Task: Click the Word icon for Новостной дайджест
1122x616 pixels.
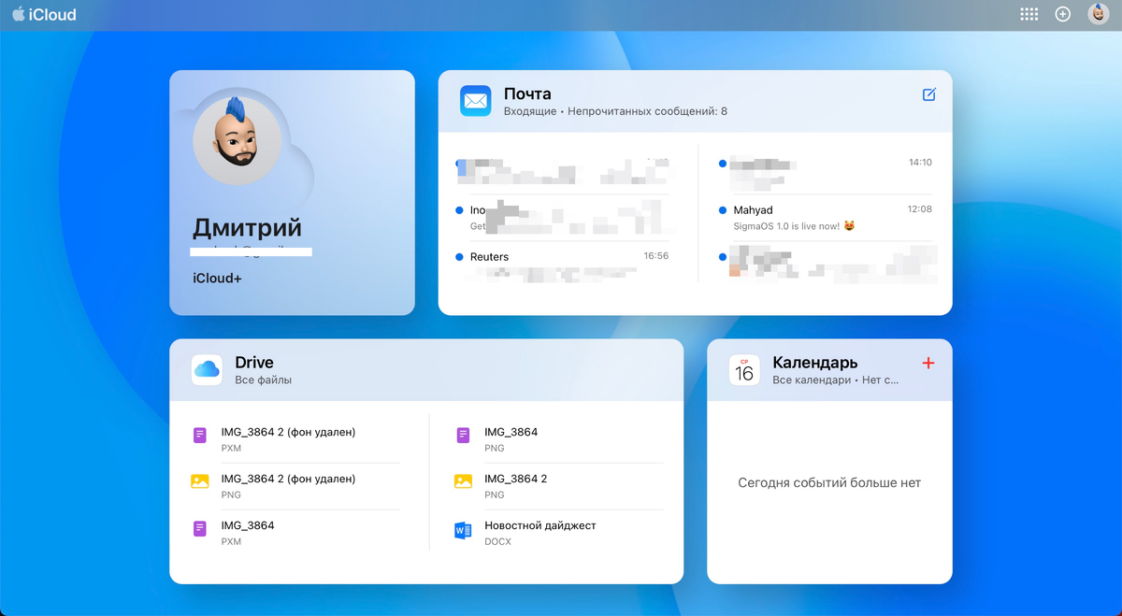Action: click(463, 531)
